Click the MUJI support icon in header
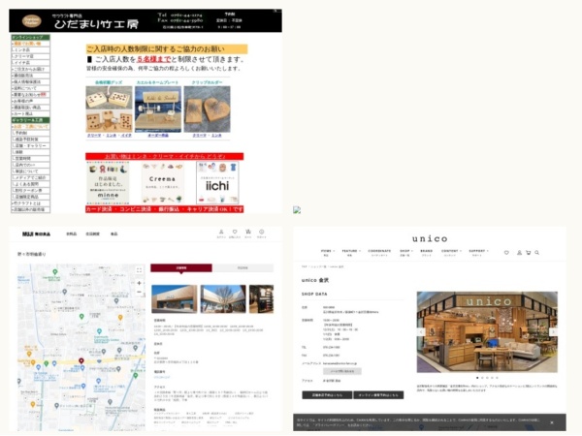Image resolution: width=582 pixels, height=436 pixels. coord(261,233)
